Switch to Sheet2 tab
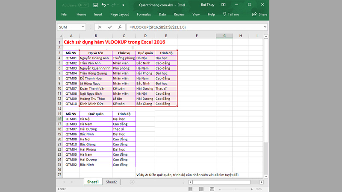342x192 pixels. coord(111,182)
